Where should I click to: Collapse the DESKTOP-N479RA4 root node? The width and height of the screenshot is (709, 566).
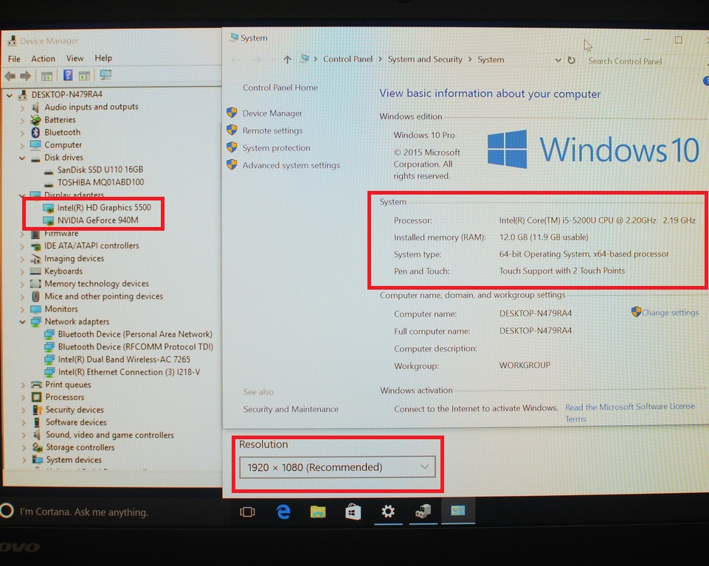pos(10,95)
